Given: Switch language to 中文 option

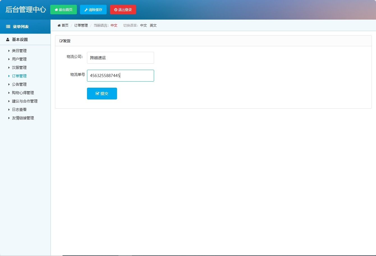Looking at the screenshot, I should 143,25.
